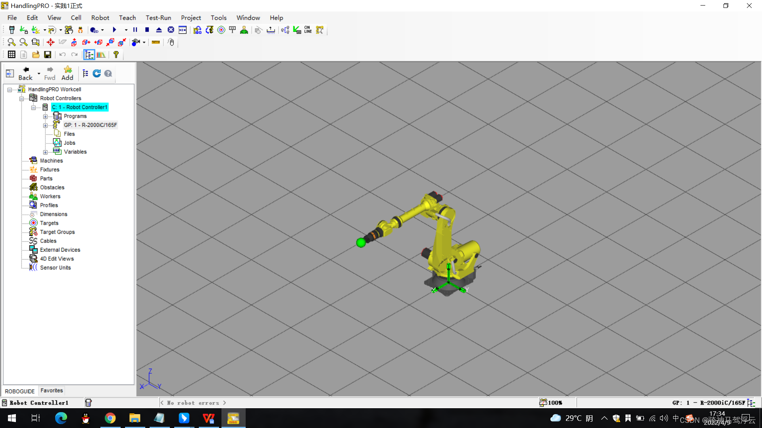
Task: Toggle ON LINE mode button
Action: [308, 30]
